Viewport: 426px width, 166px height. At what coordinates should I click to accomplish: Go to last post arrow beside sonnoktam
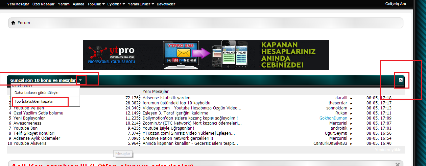pyautogui.click(x=351, y=108)
